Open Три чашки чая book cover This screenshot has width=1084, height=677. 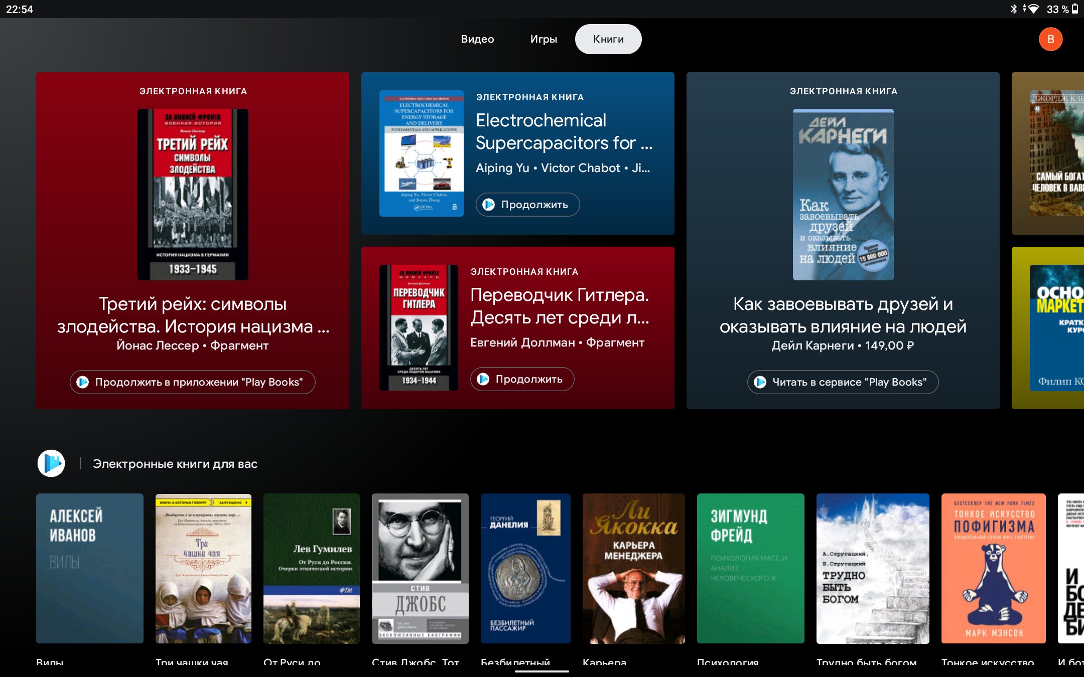[x=203, y=568]
